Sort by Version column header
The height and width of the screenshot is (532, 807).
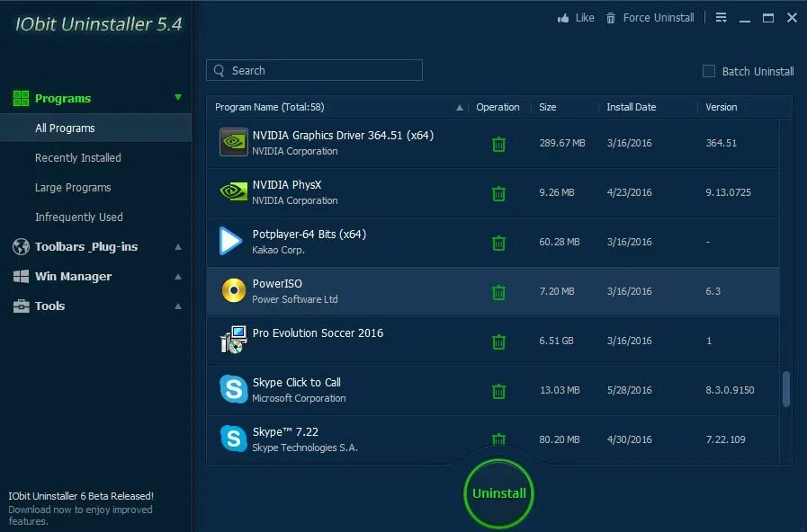[721, 107]
